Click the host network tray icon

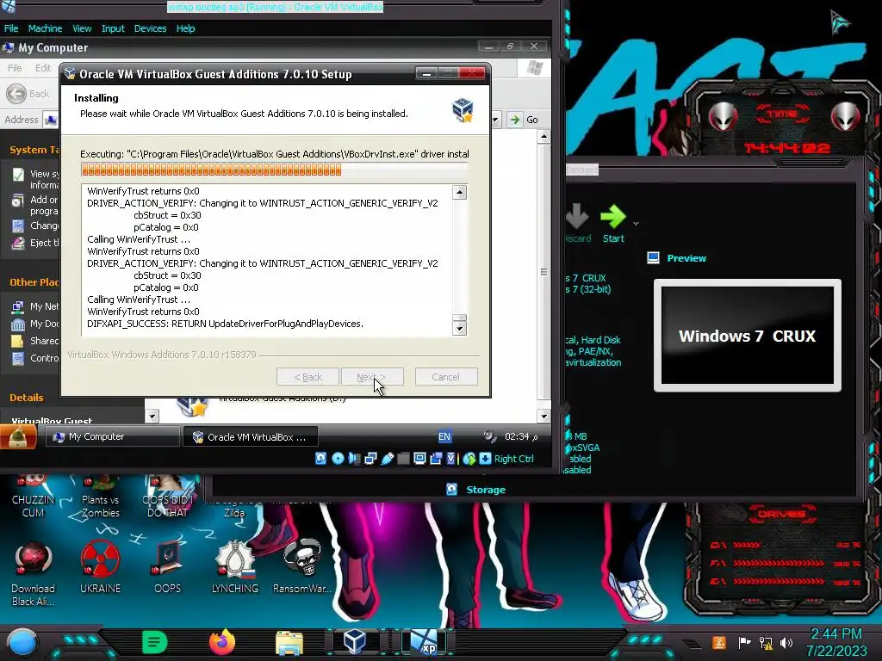click(x=765, y=642)
